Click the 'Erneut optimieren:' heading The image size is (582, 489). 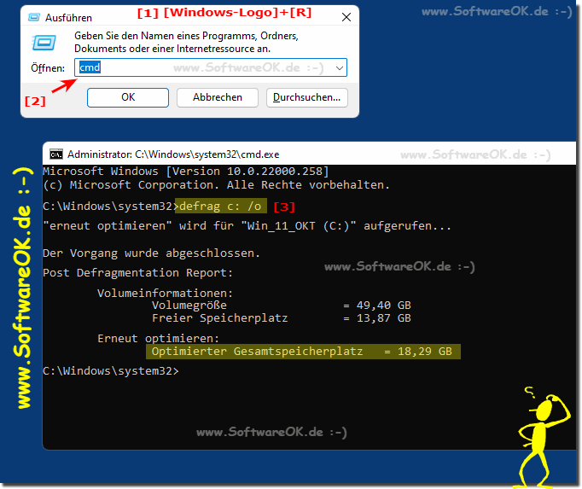point(158,339)
